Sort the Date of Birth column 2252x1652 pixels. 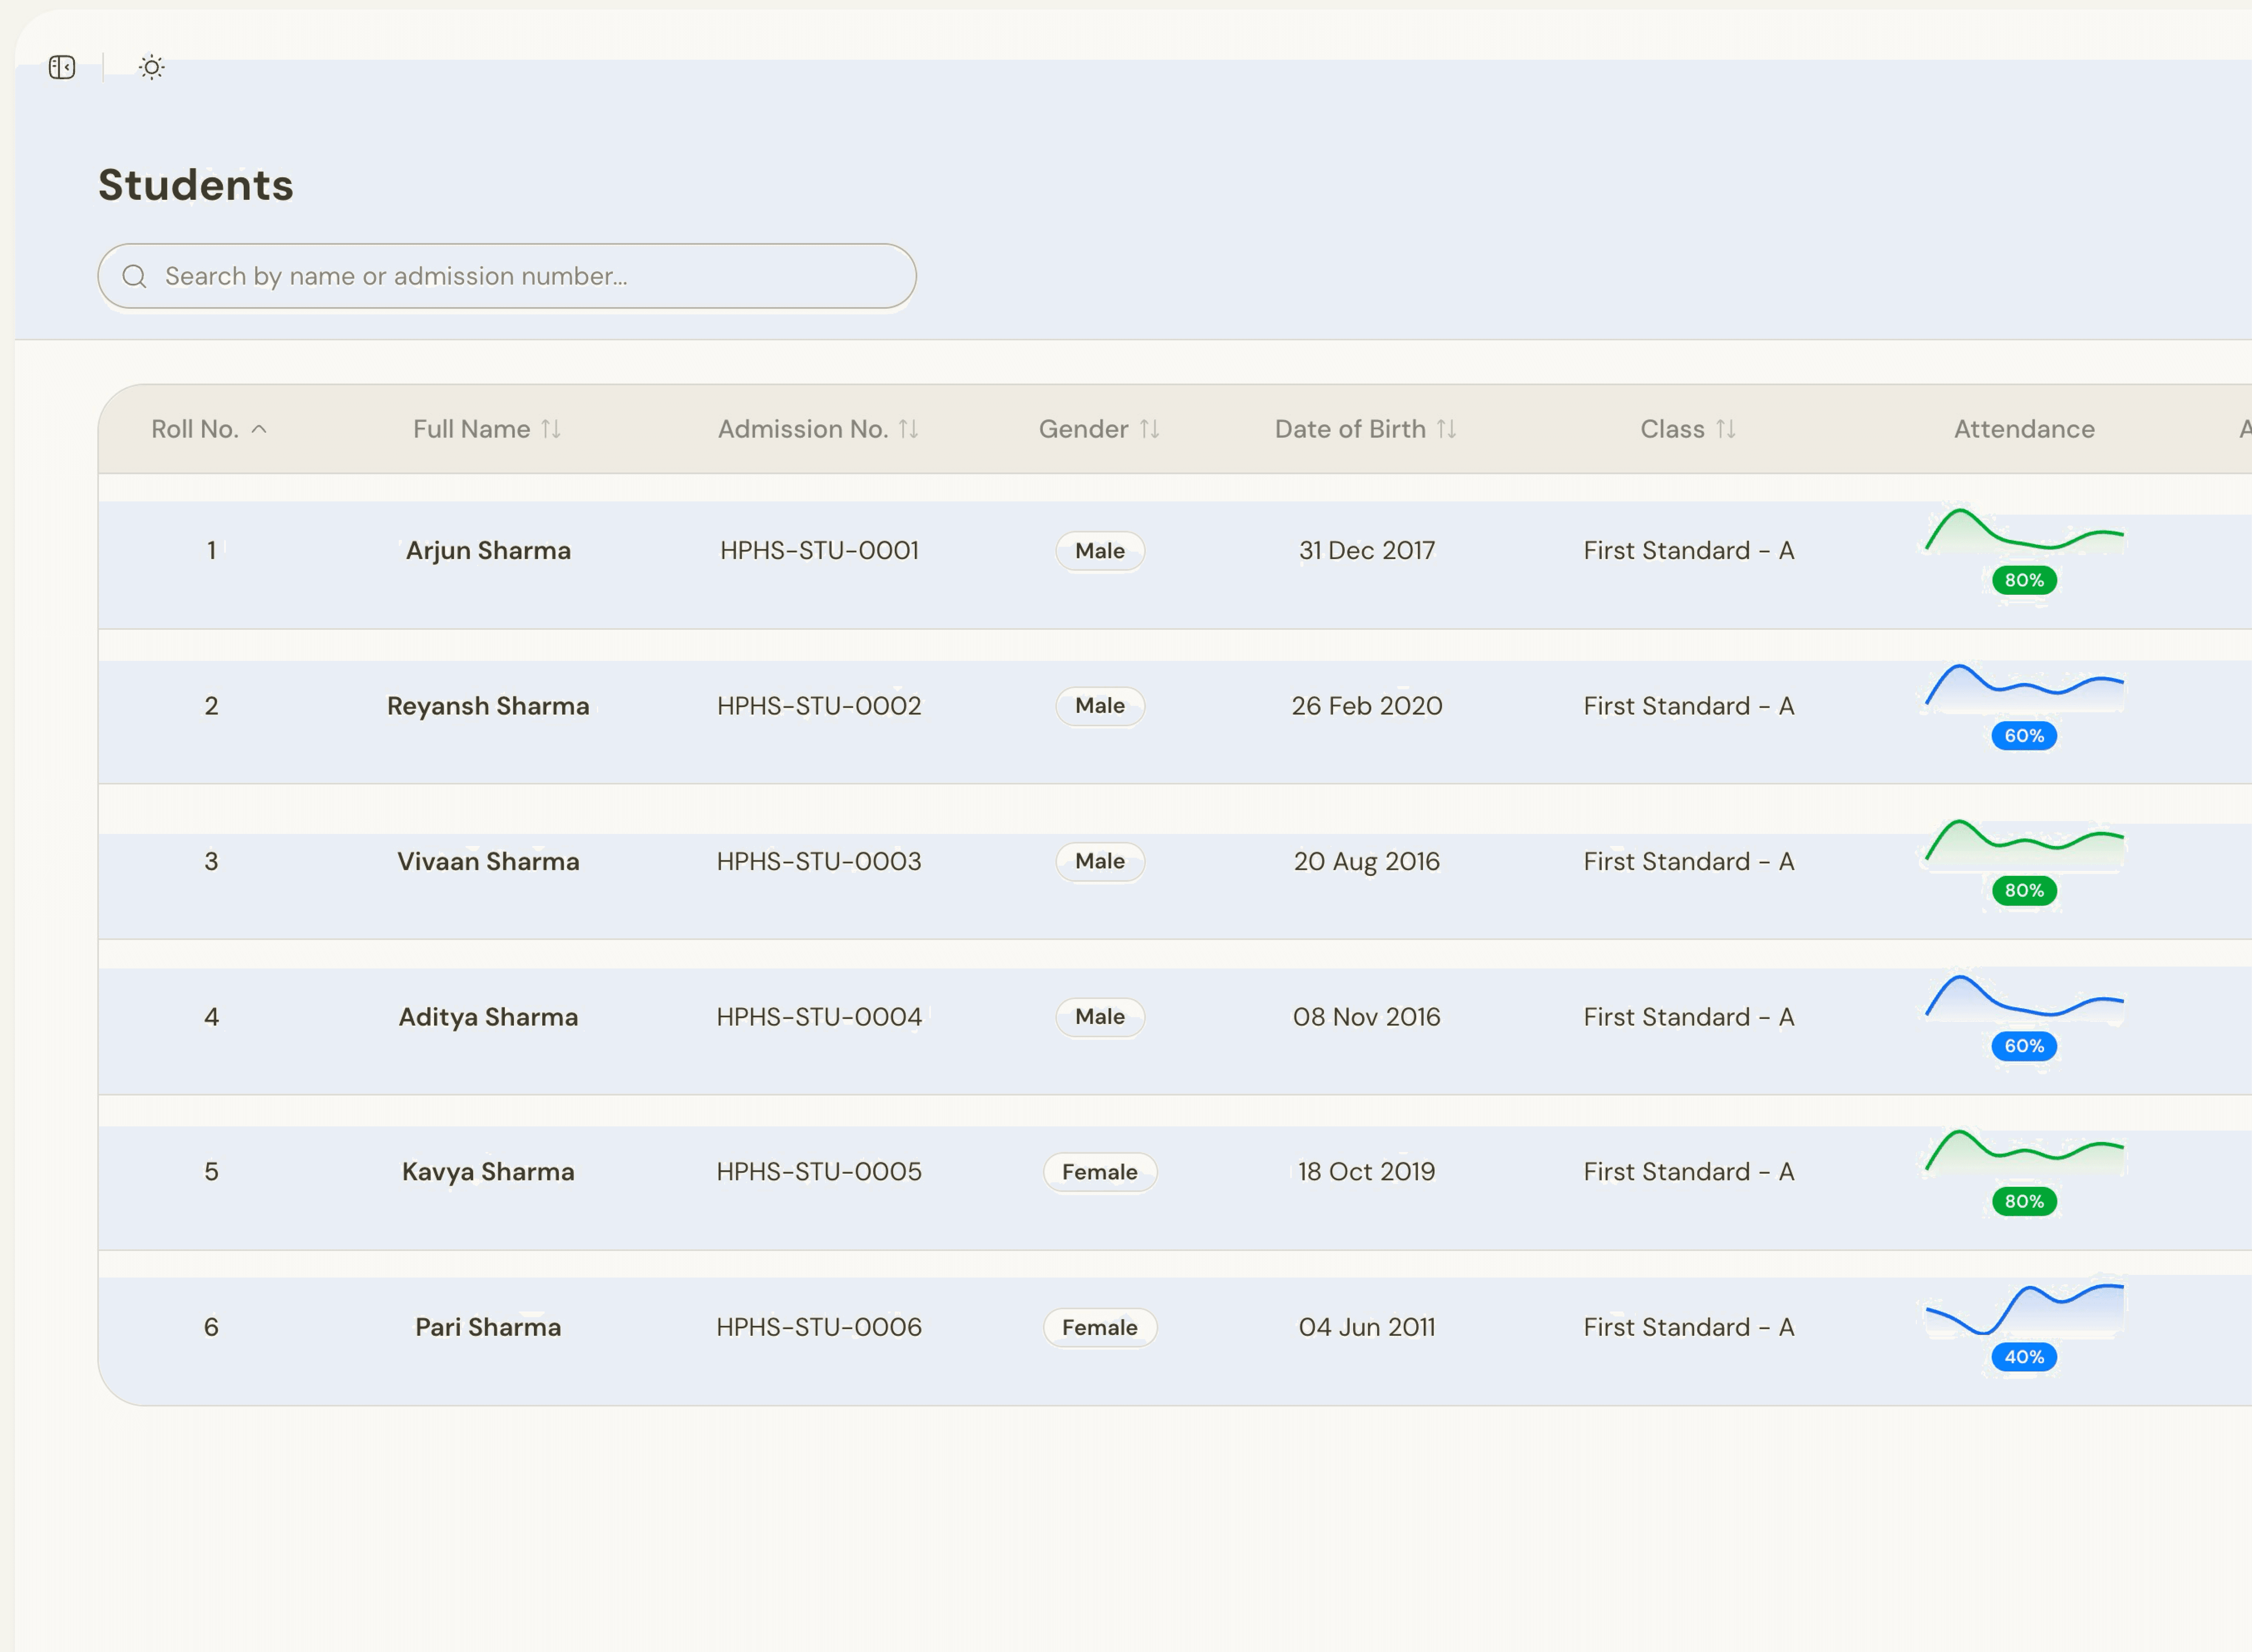pos(1446,429)
